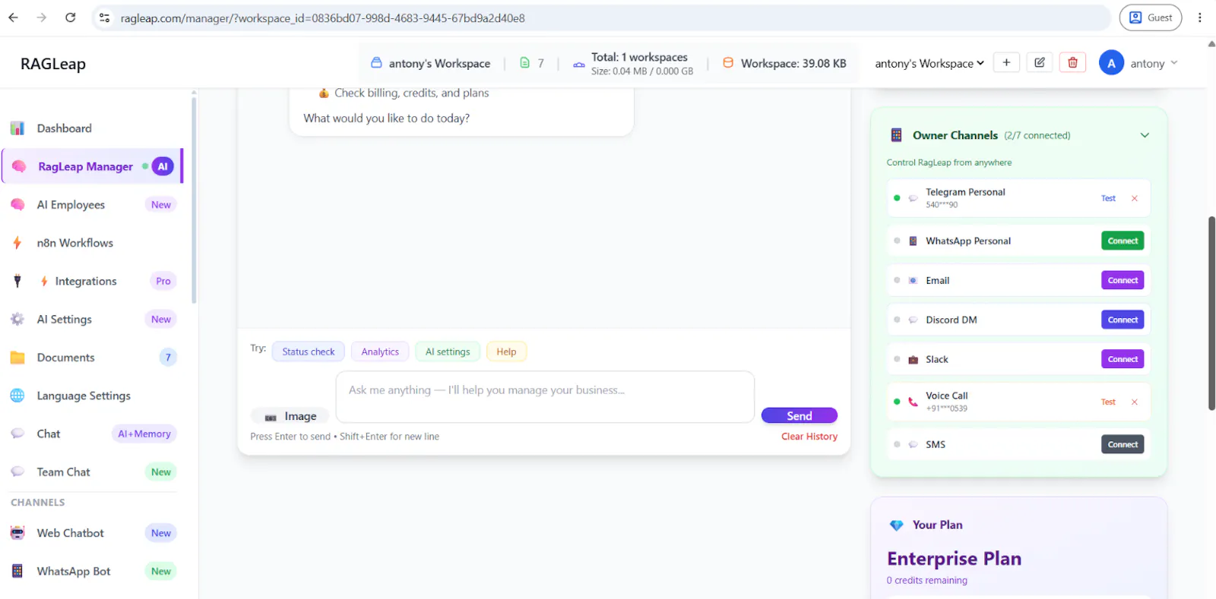
Task: Click the browser back arrow
Action: tap(13, 17)
